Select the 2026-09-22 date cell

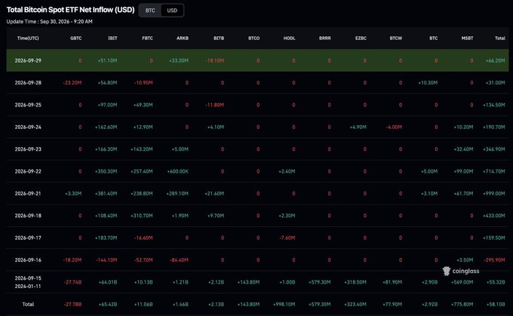(x=28, y=171)
